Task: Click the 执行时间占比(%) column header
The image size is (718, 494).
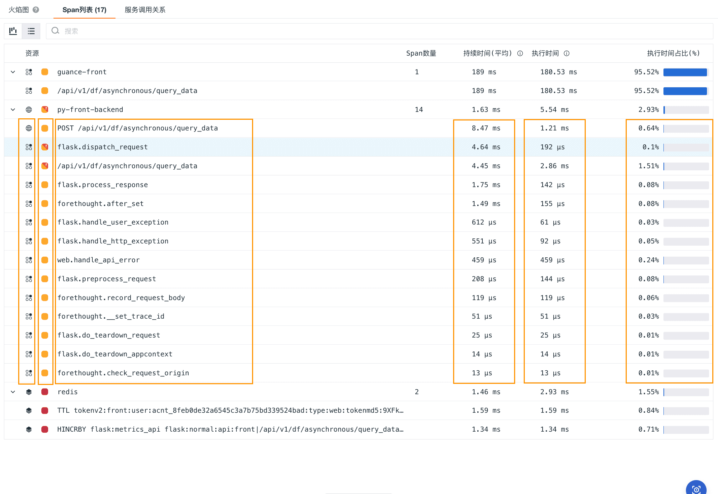Action: click(673, 53)
